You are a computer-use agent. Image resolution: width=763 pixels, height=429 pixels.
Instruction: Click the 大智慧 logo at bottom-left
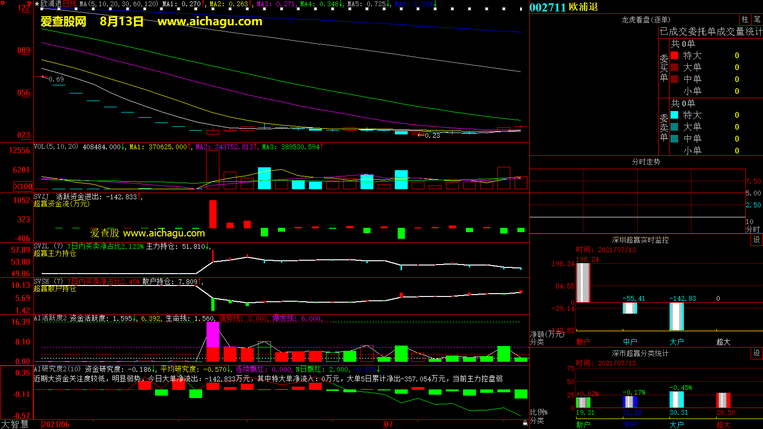(x=15, y=424)
